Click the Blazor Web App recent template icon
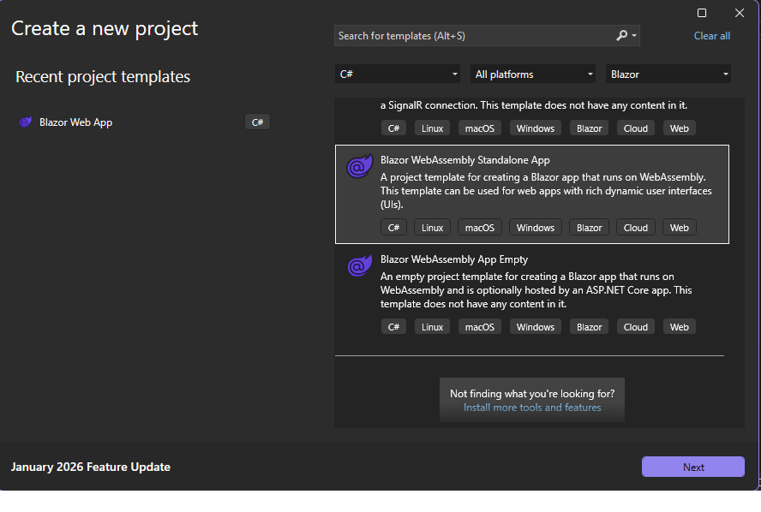 [25, 122]
